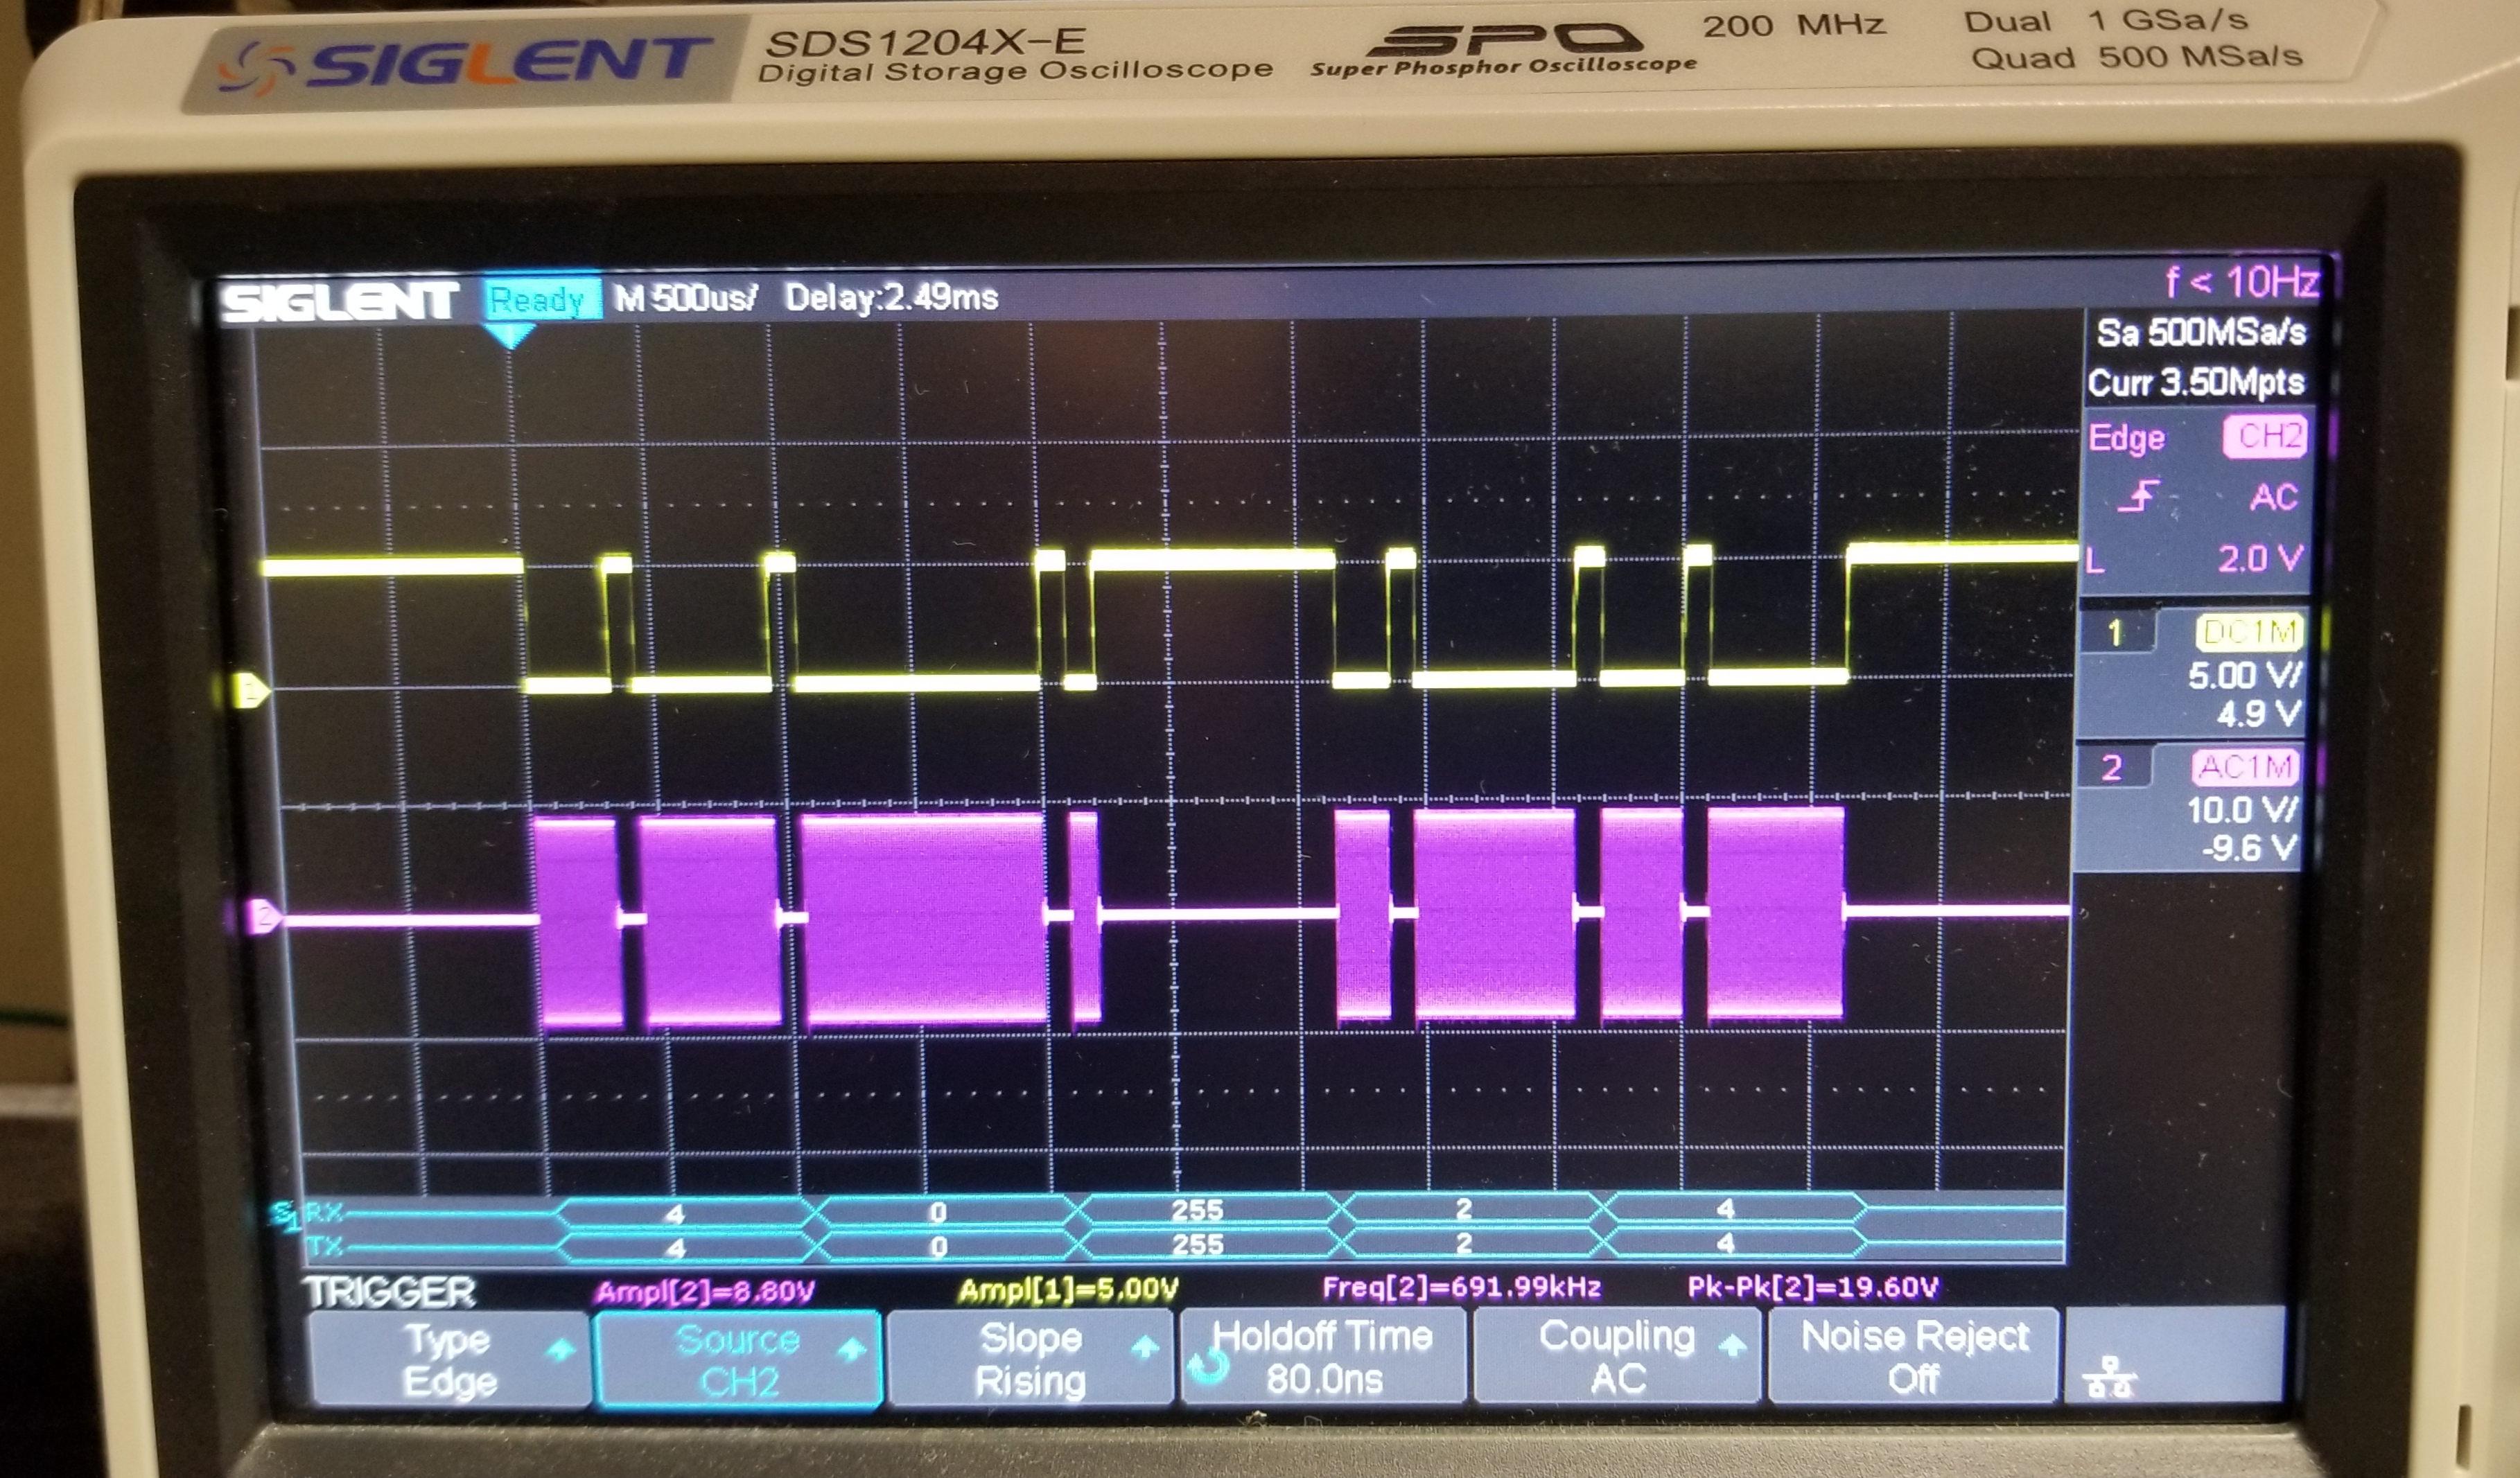Select the channel 2 info tab
This screenshot has height=1478, width=2520.
pos(2112,768)
